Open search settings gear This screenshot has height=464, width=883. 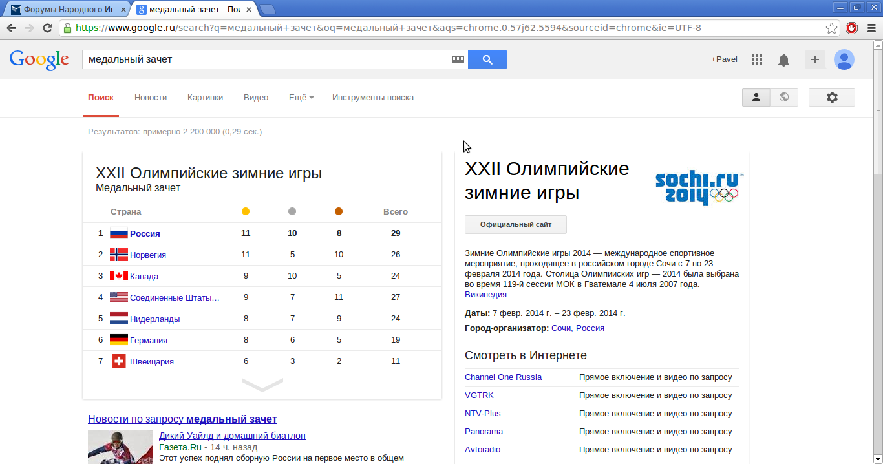(832, 97)
